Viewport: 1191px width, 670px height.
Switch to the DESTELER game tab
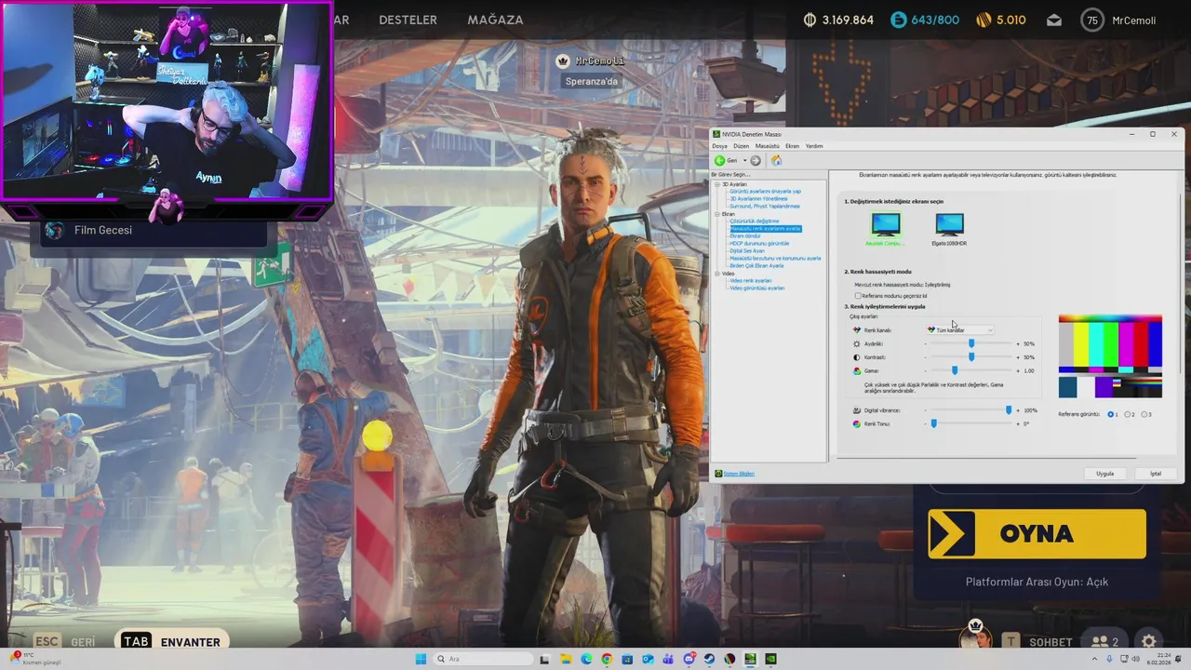(408, 20)
